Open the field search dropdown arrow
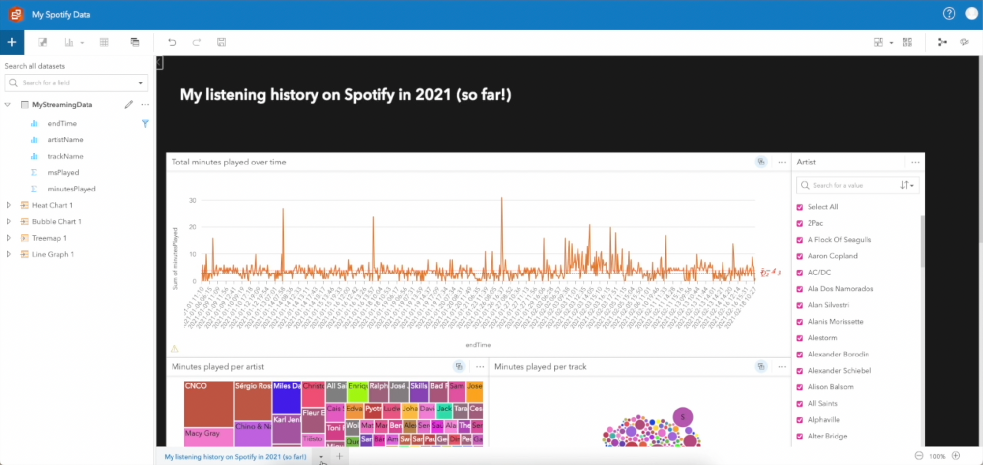Image resolution: width=983 pixels, height=465 pixels. [x=141, y=83]
